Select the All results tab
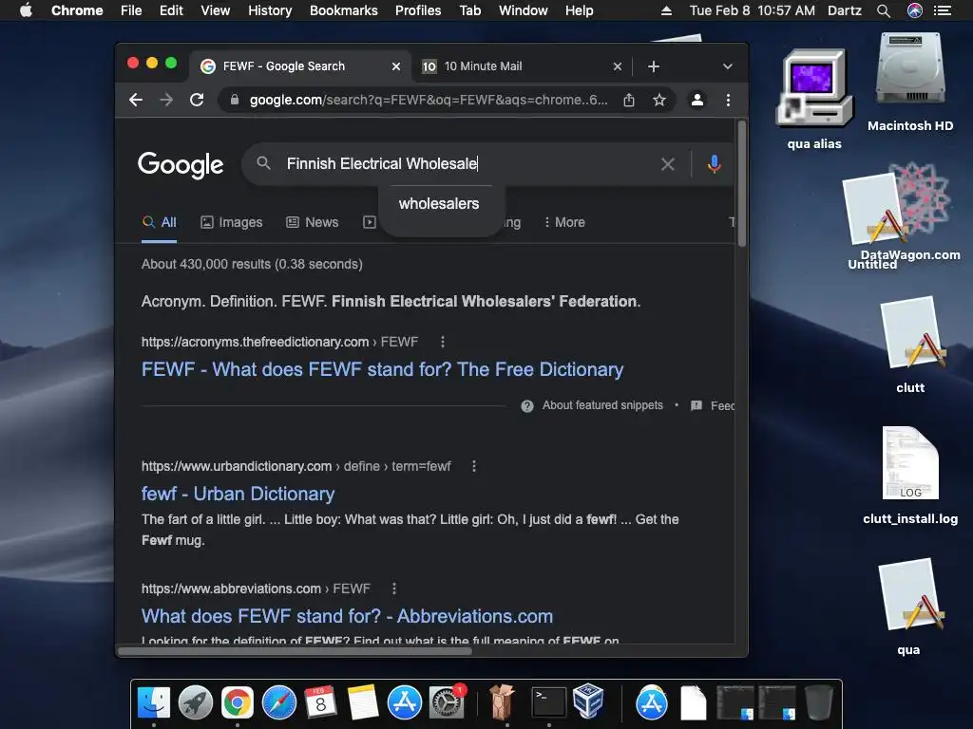This screenshot has height=729, width=973. (x=160, y=222)
